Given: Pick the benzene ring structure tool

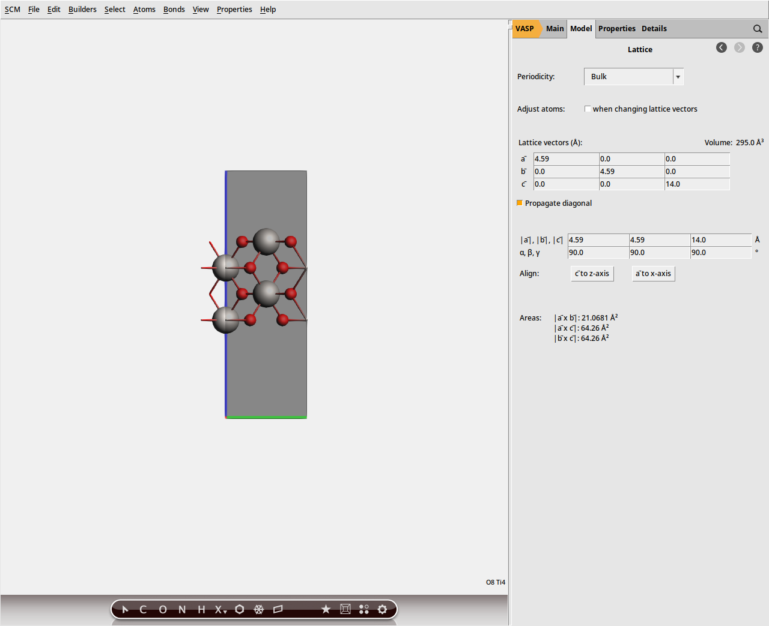Looking at the screenshot, I should coord(240,609).
